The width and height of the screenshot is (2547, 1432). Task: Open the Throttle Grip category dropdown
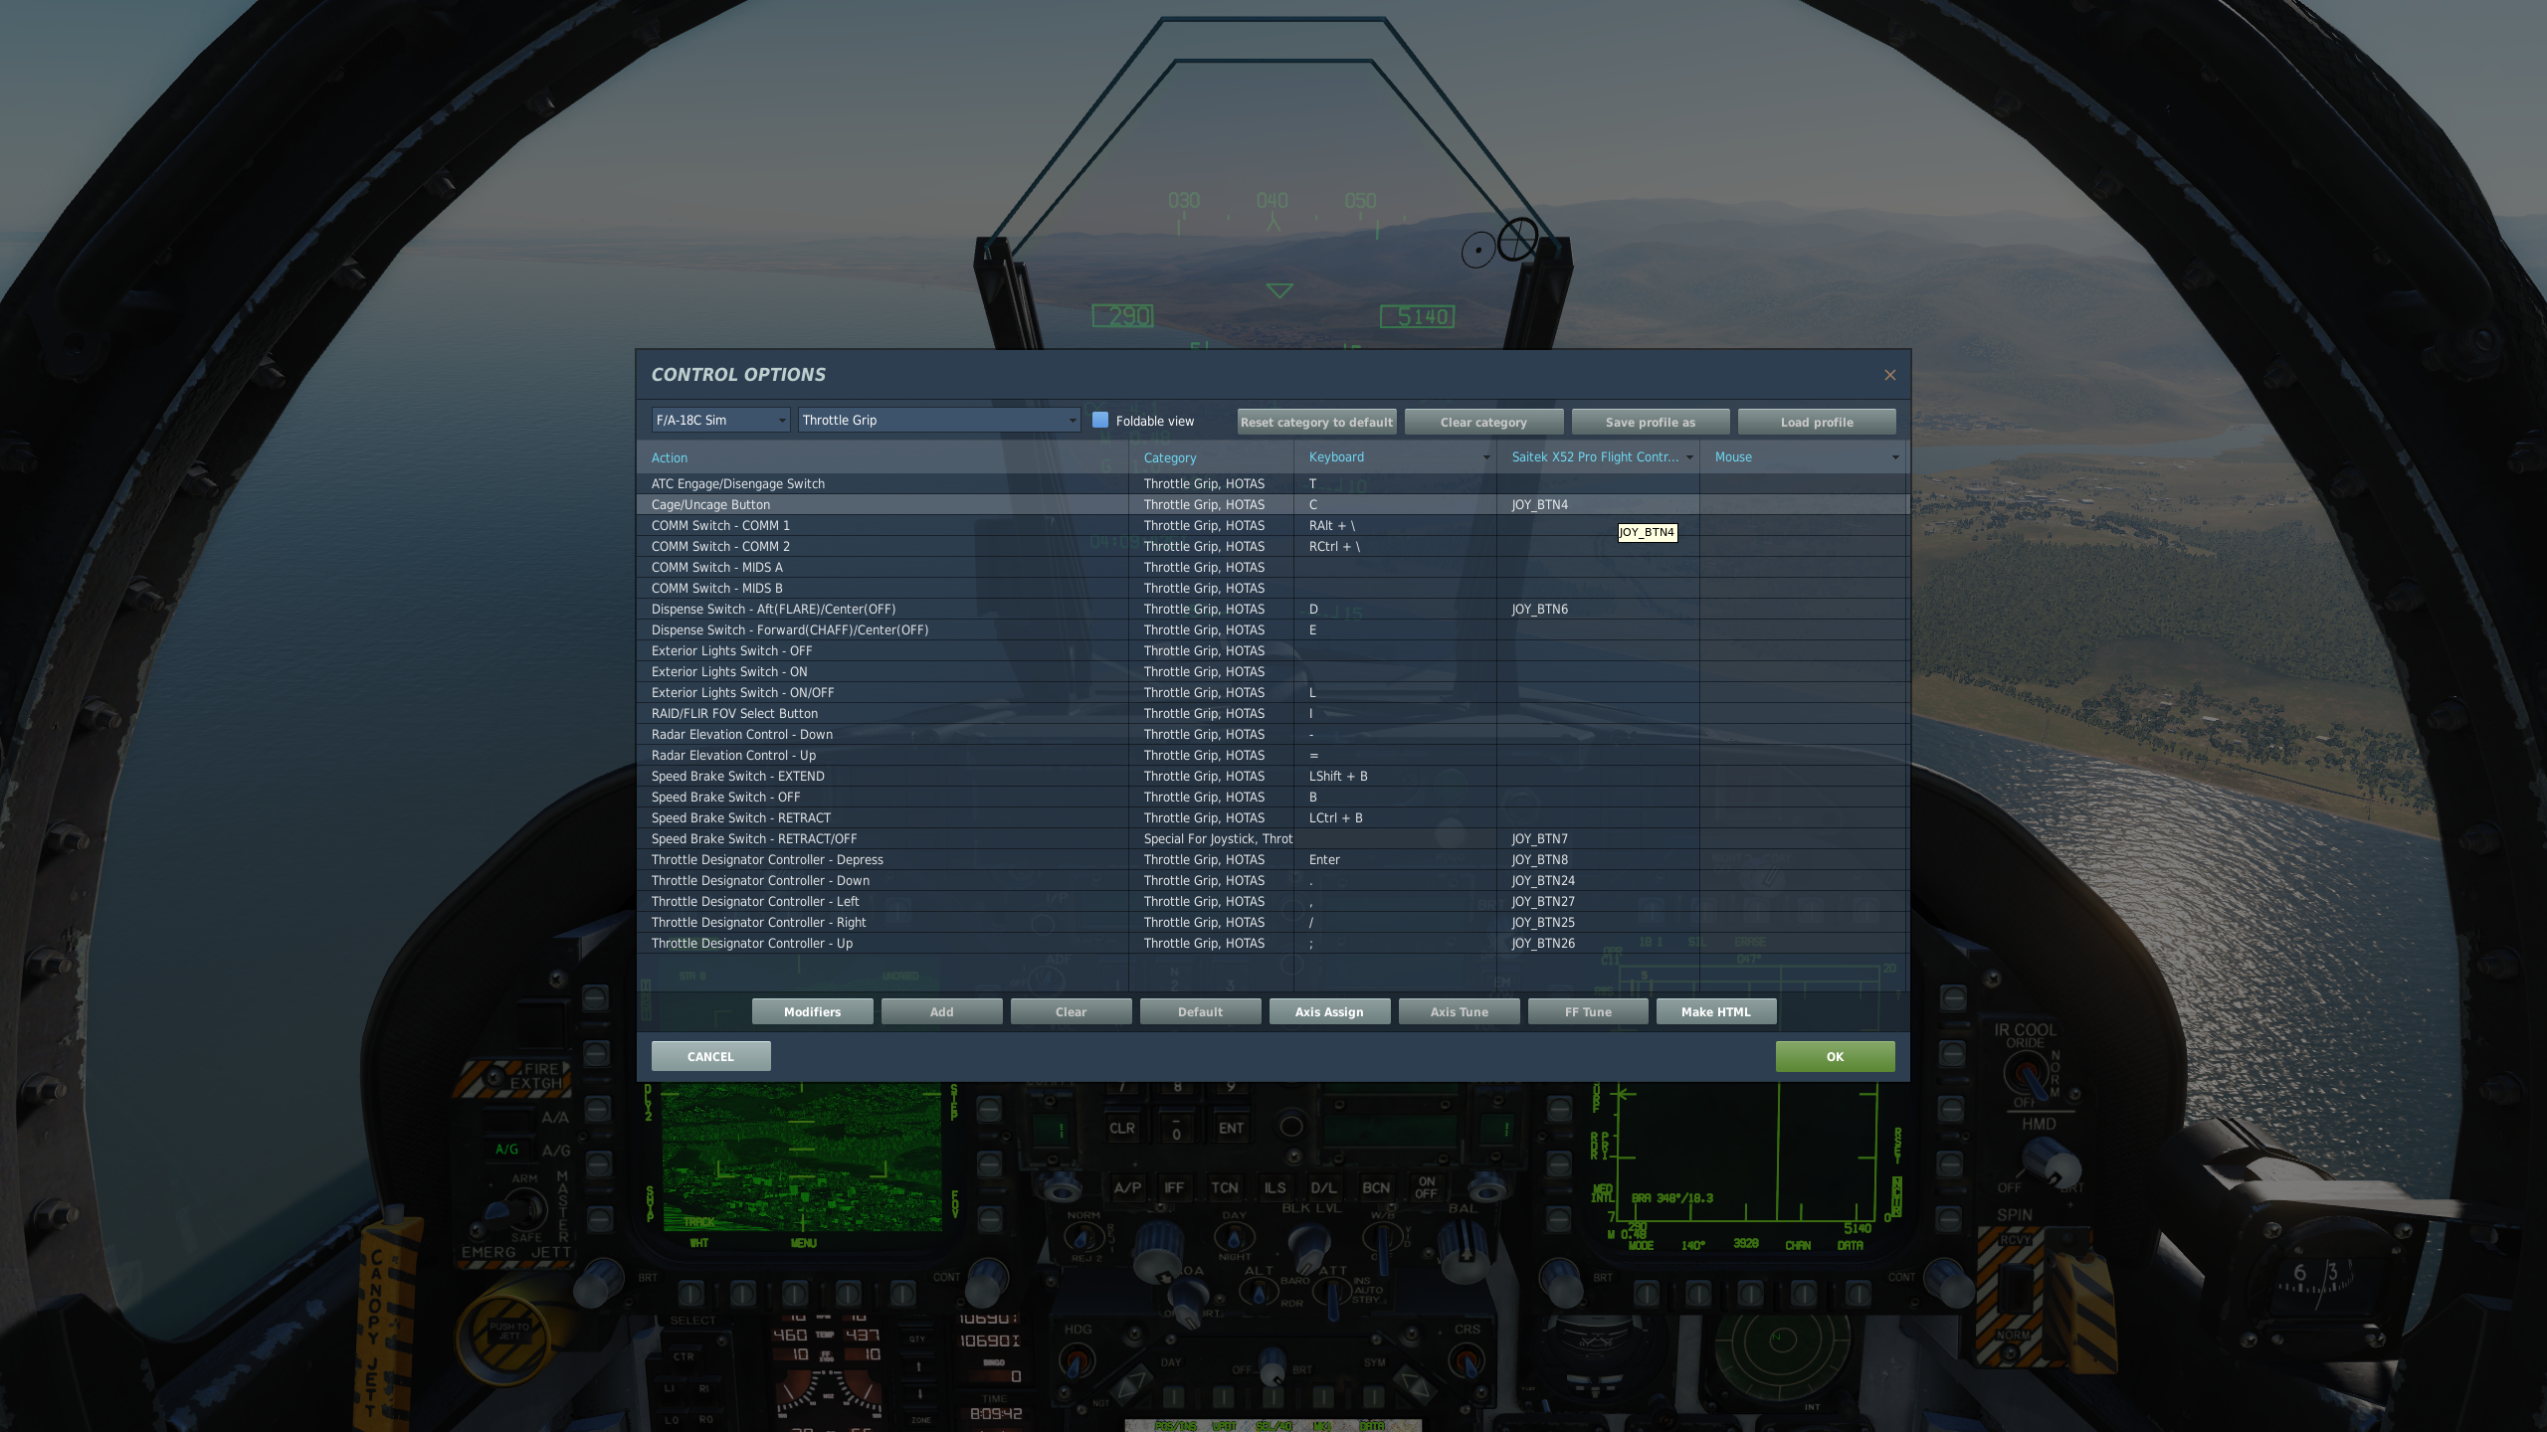pyautogui.click(x=939, y=420)
